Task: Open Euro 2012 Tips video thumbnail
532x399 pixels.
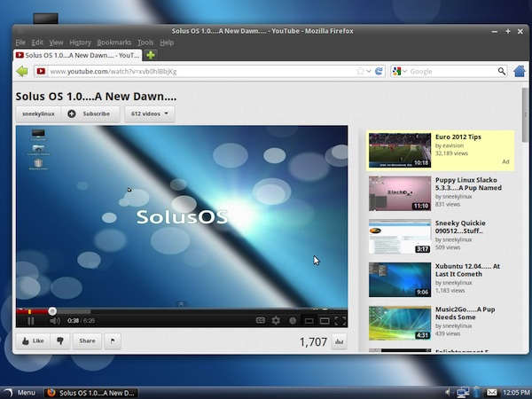Action: coord(400,151)
